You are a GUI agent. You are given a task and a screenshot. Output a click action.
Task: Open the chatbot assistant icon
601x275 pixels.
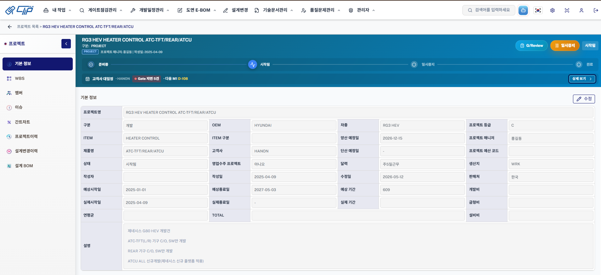(x=523, y=10)
